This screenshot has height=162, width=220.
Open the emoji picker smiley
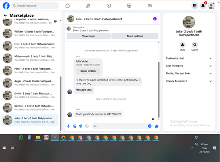150,126
